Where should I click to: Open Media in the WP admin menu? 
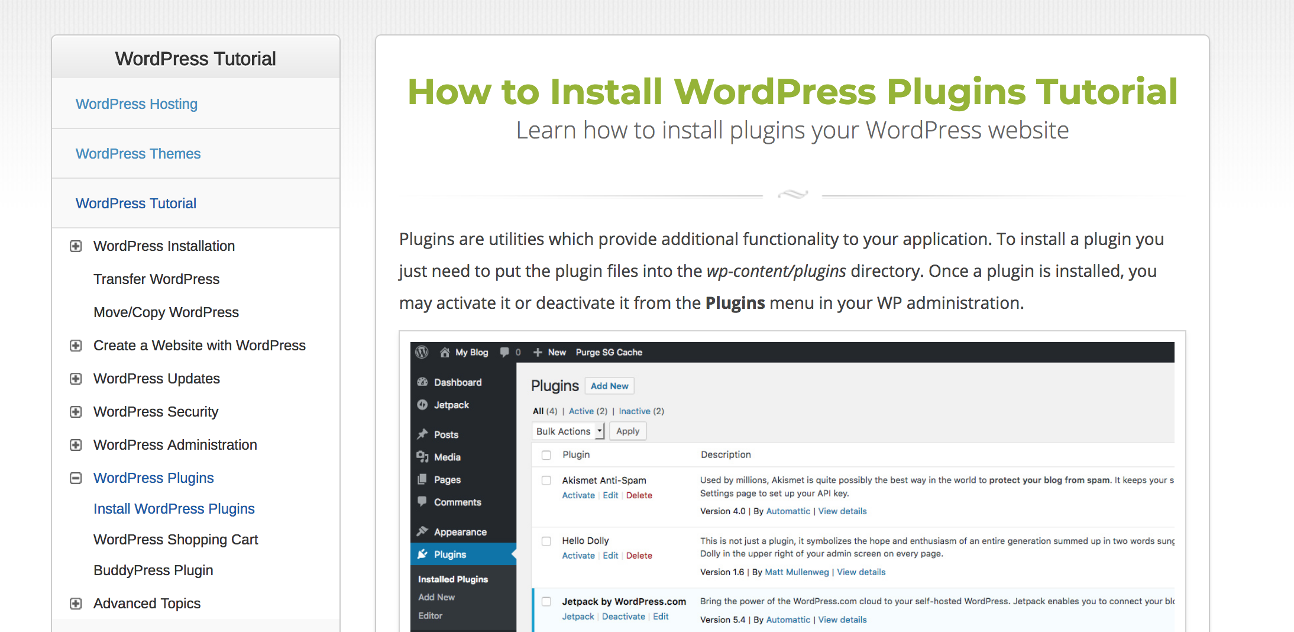[447, 457]
